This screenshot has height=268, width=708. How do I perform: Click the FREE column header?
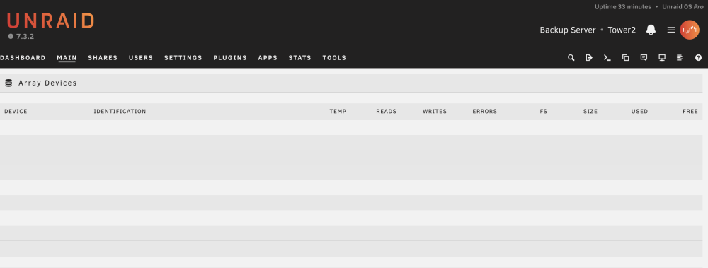pos(690,112)
